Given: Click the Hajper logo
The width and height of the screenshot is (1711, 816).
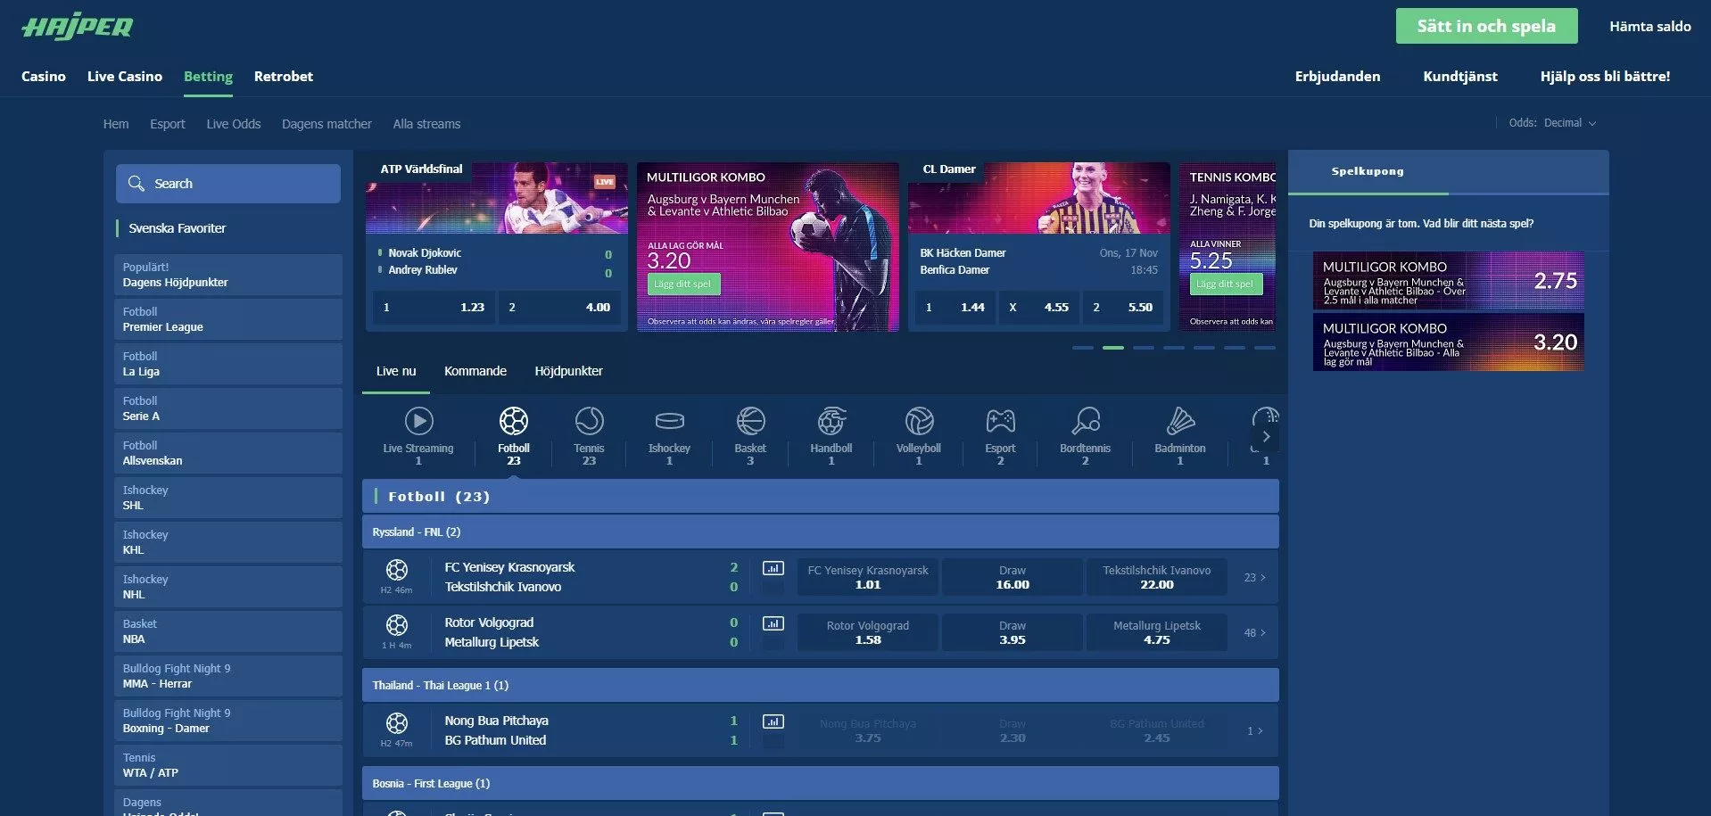Looking at the screenshot, I should point(78,26).
